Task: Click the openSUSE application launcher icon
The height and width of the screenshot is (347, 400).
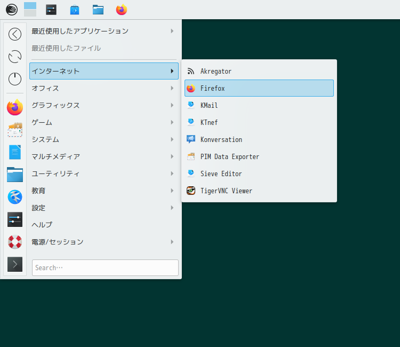Action: pos(12,10)
